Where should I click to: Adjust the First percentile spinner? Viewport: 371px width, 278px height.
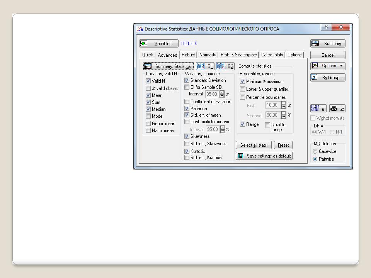[284, 105]
